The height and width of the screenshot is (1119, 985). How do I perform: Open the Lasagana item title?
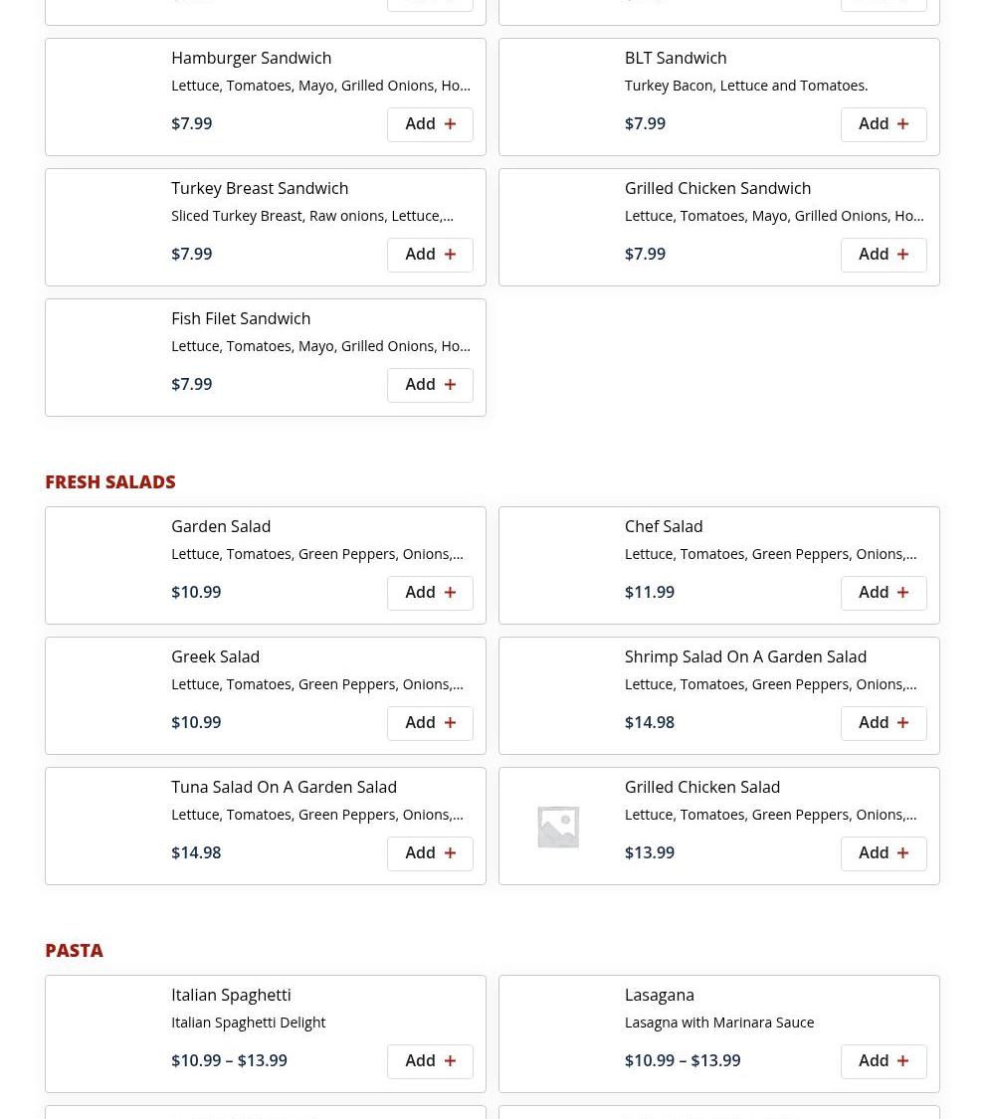tap(660, 995)
